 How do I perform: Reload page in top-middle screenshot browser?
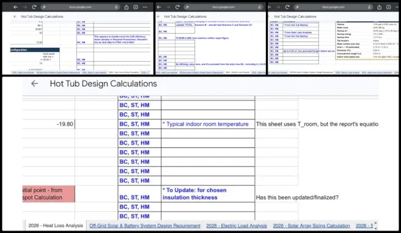point(177,7)
